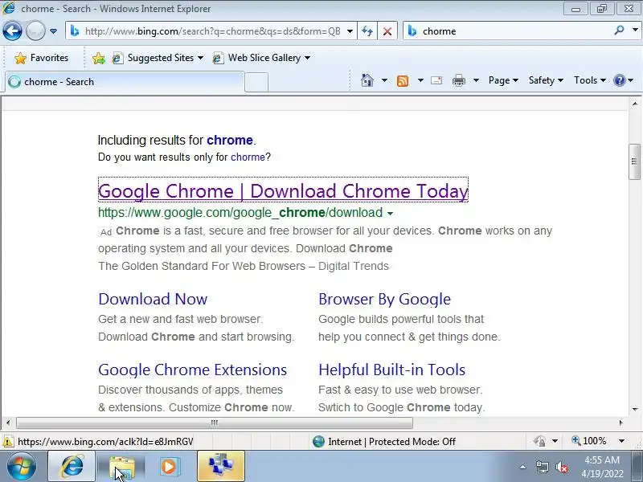Screen dimensions: 643x482
Task: Click the horizontal scrollbar left arrow
Action: click(8, 423)
